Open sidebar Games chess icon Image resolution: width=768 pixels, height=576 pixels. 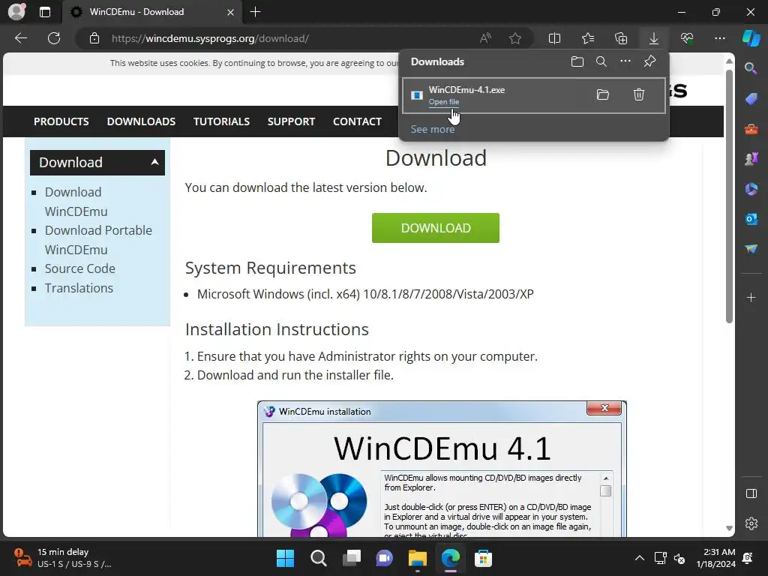coord(751,159)
